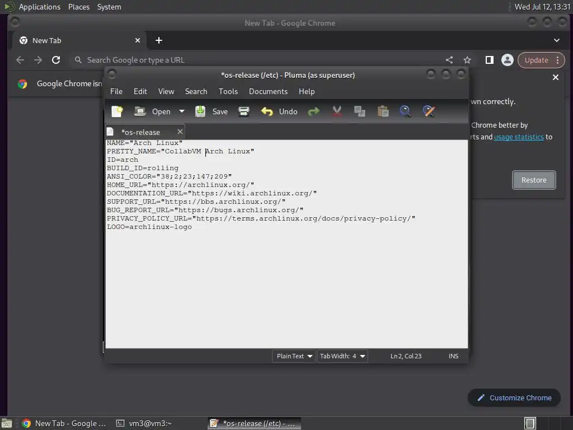
Task: Select the New Tab tab in Chrome
Action: 79,40
